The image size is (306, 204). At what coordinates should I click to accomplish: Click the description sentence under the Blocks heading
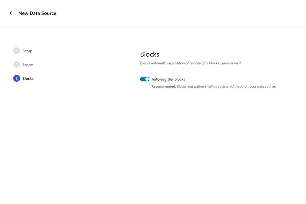coord(180,63)
